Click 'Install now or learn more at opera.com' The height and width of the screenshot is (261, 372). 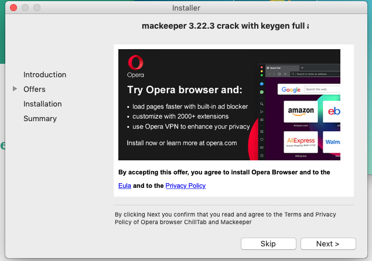(x=182, y=143)
